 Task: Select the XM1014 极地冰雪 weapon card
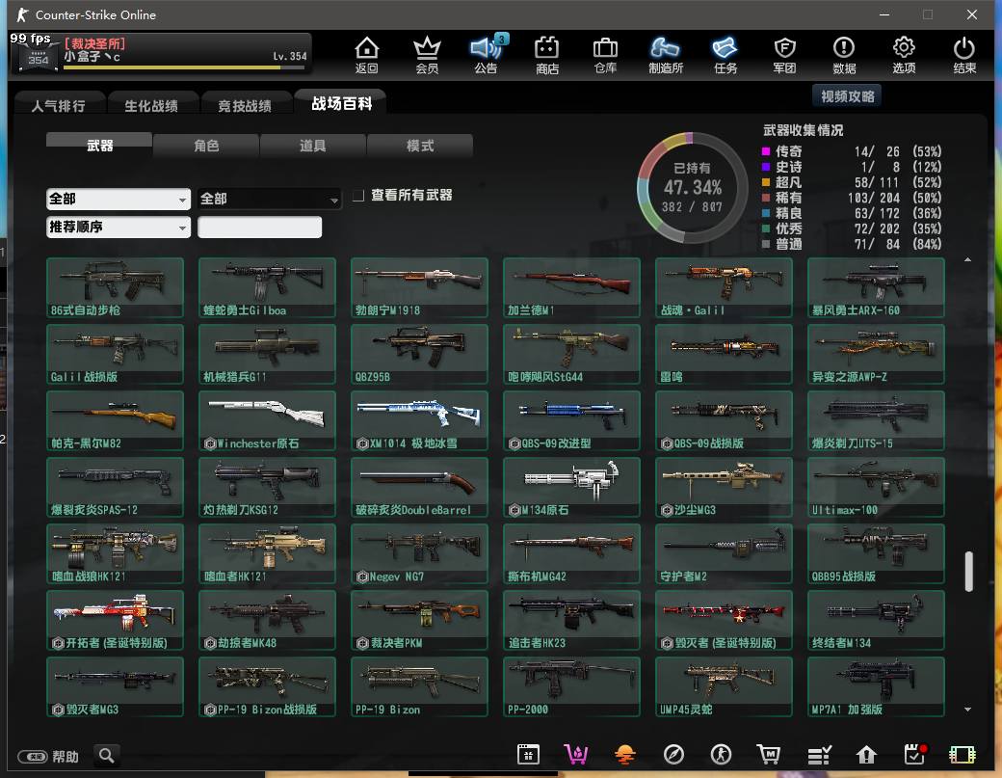click(419, 420)
